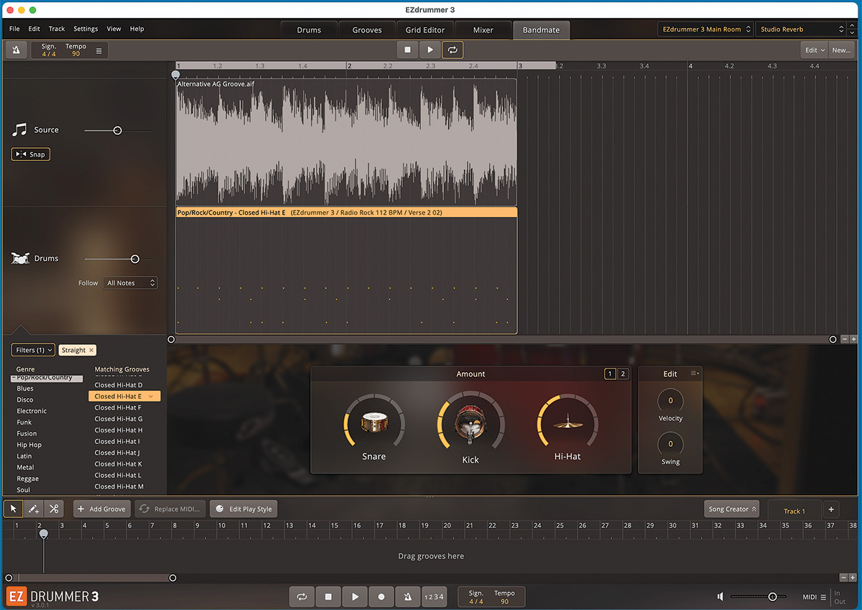Open the Follow All Notes dropdown

130,283
